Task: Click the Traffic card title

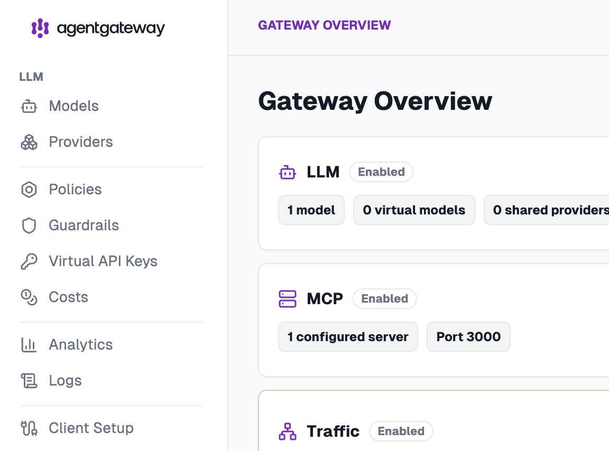Action: pos(333,431)
